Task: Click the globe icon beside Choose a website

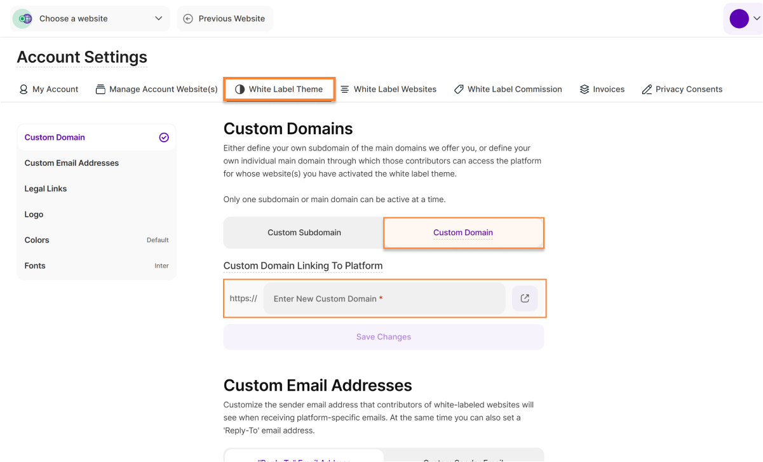Action: [x=23, y=18]
